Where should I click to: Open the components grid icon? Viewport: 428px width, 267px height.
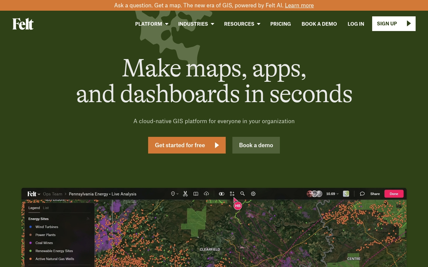tap(232, 194)
